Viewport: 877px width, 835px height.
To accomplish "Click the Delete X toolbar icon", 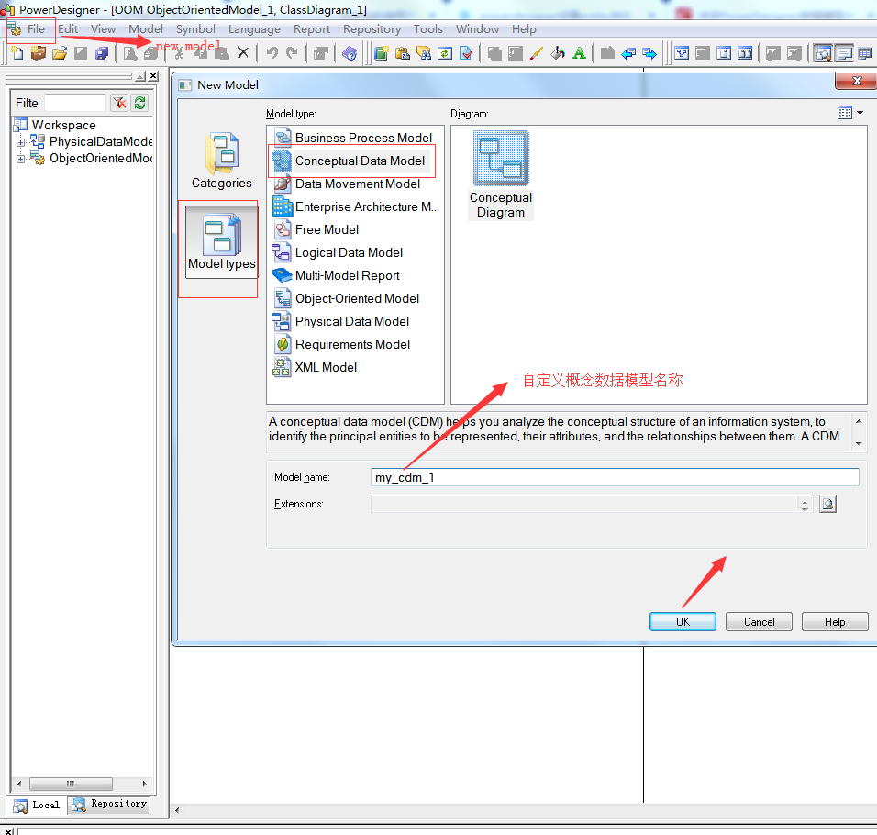I will tap(243, 53).
